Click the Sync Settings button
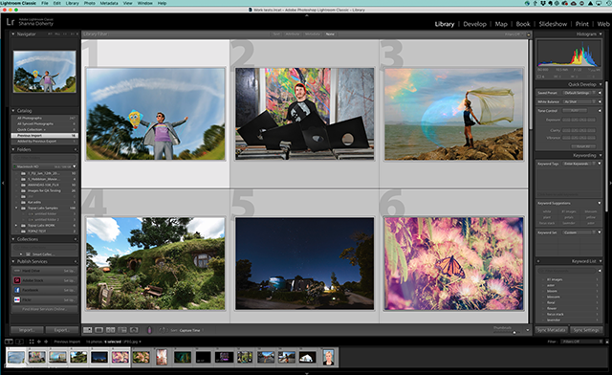 [x=586, y=330]
